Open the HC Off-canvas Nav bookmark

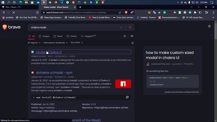click(x=193, y=17)
